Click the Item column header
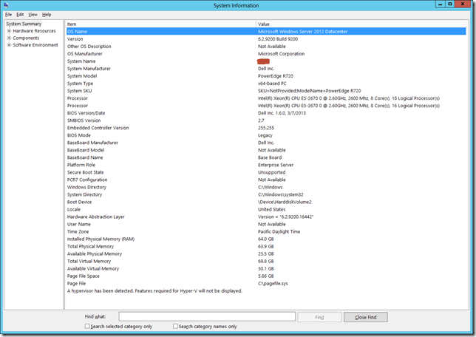476x337 pixels. pyautogui.click(x=161, y=24)
